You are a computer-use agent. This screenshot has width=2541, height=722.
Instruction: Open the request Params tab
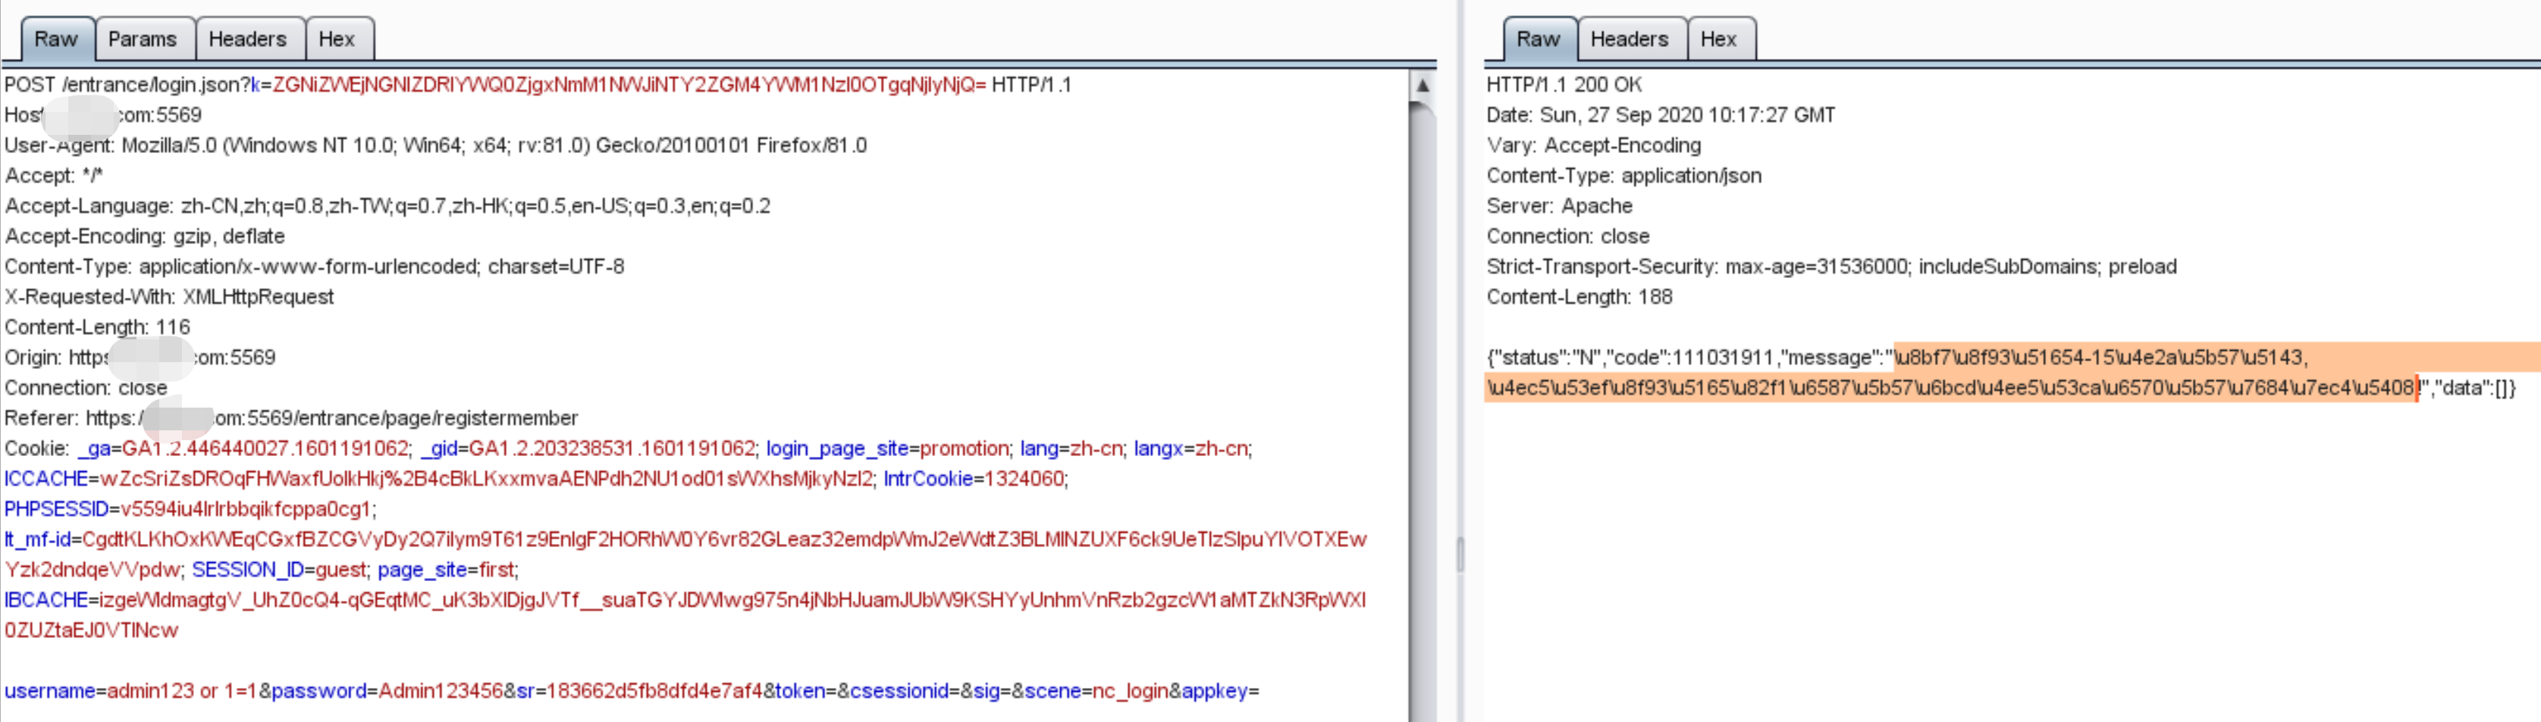click(144, 39)
